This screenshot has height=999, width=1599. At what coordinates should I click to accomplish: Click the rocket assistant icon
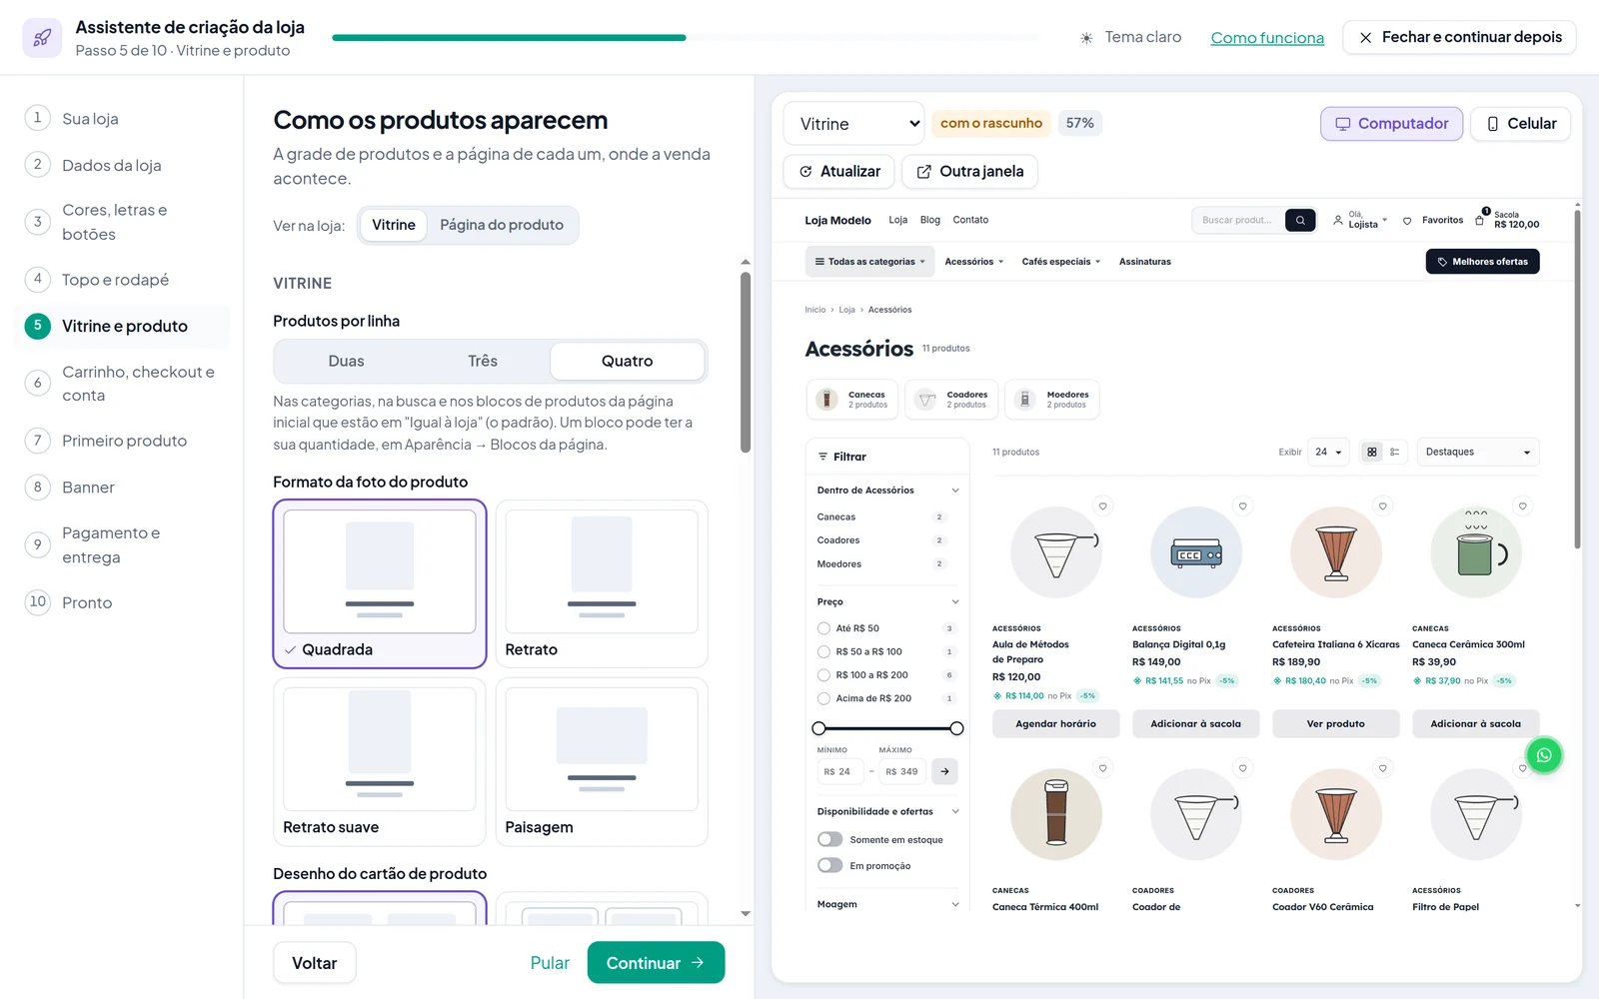[x=42, y=38]
